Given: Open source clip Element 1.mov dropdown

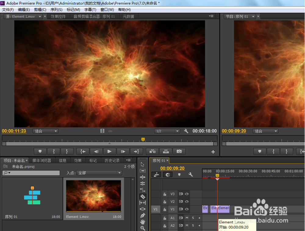Looking at the screenshot, I should point(40,16).
